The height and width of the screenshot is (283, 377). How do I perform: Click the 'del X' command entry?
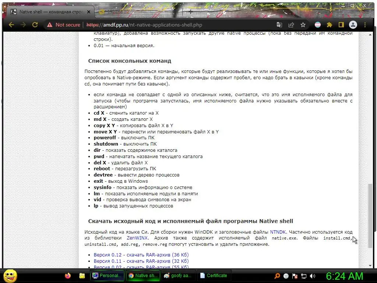(121, 163)
